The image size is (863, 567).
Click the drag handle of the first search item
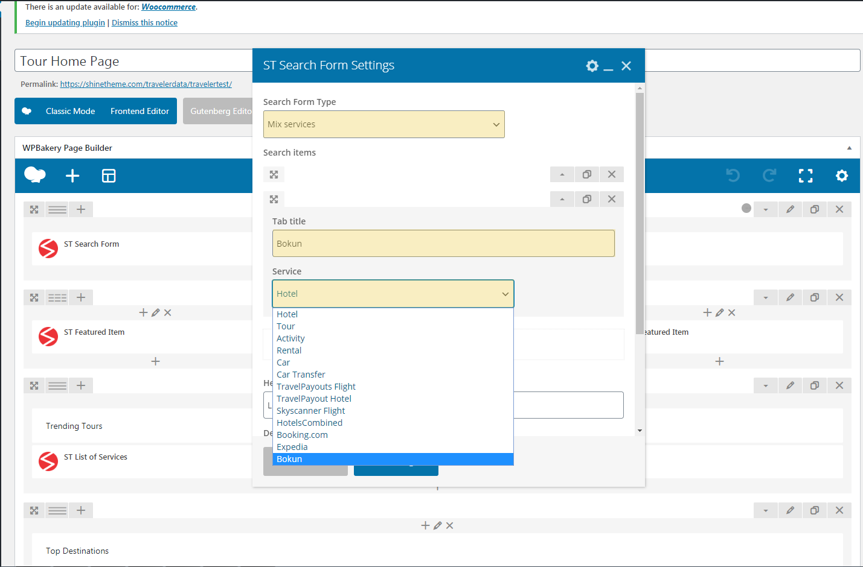point(274,174)
